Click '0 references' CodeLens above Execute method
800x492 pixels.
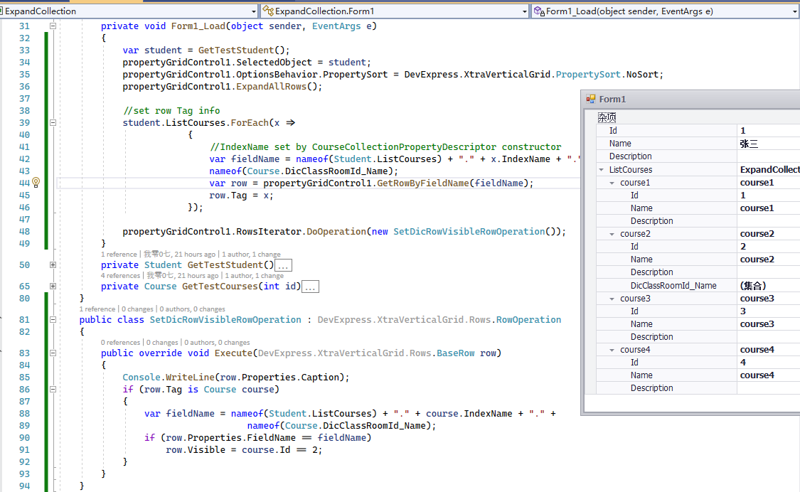[120, 342]
